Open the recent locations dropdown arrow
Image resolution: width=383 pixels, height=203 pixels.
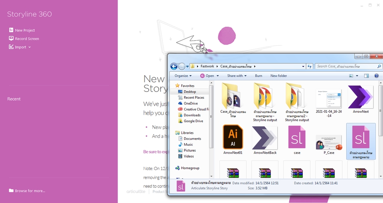188,66
